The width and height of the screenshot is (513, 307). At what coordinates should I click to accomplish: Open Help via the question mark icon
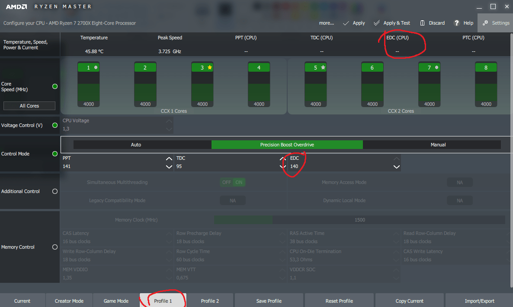point(456,23)
